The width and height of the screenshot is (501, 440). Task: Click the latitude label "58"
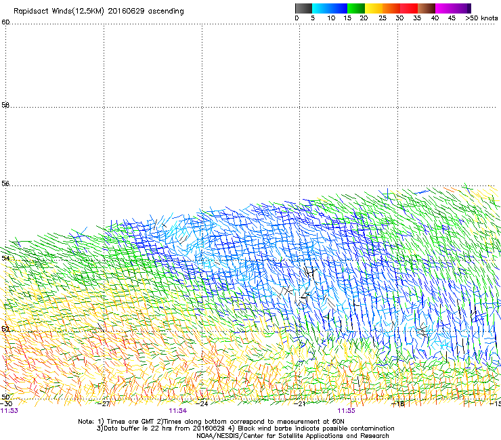(5, 105)
